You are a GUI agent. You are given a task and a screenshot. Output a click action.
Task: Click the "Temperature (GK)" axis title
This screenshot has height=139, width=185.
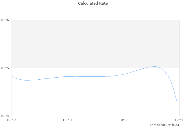[164, 125]
